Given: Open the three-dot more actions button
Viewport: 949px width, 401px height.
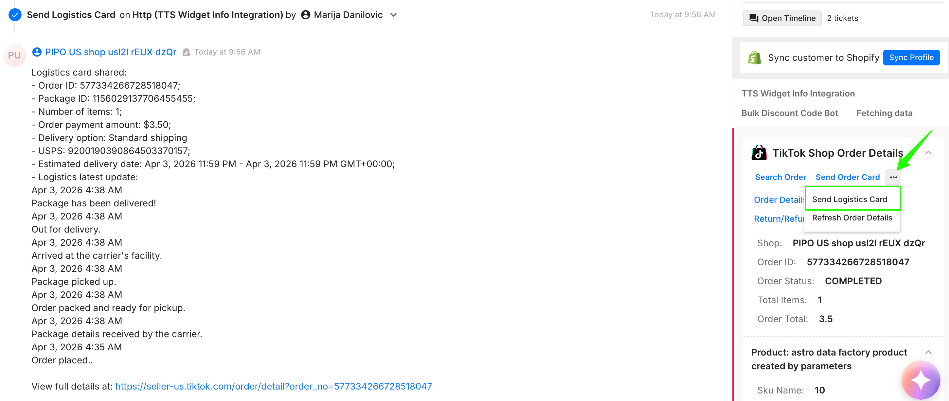Looking at the screenshot, I should tap(893, 177).
